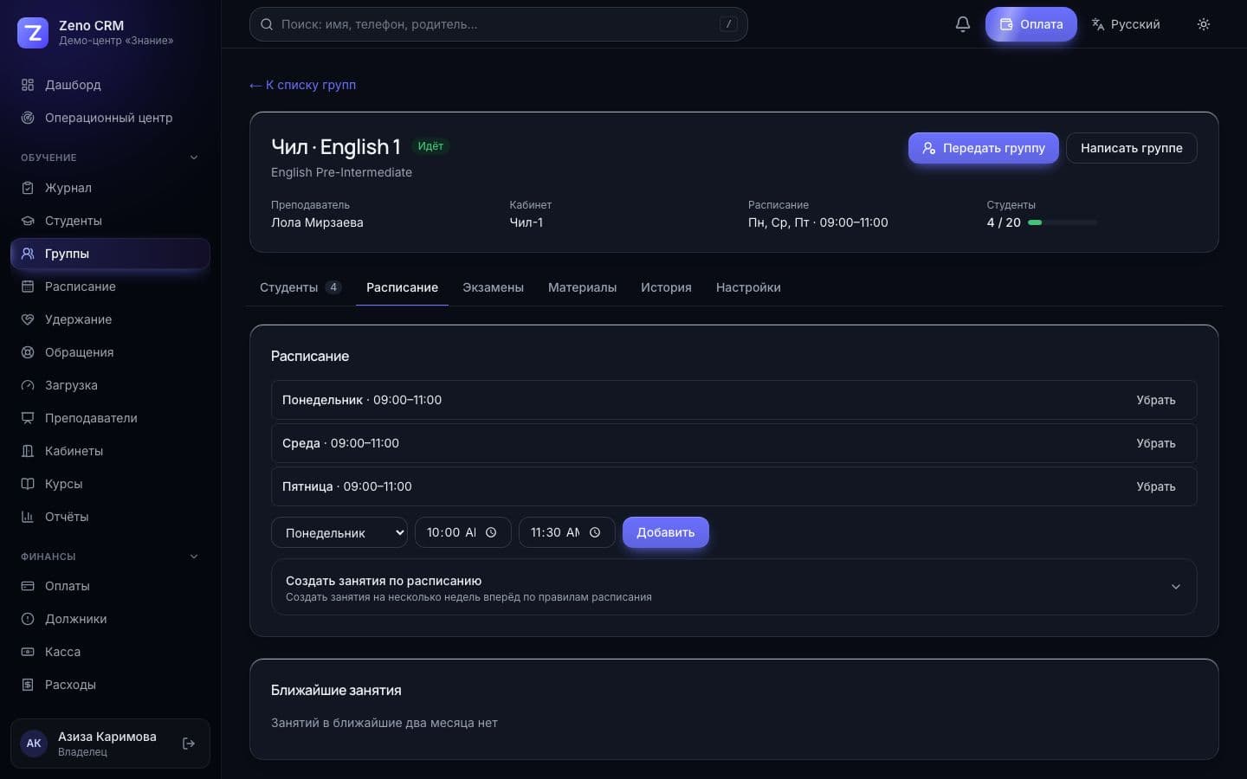The width and height of the screenshot is (1247, 779).
Task: Open Операционный центр in sidebar
Action: (110, 118)
